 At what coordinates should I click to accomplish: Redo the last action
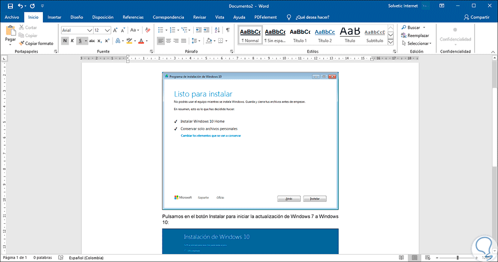coord(32,6)
